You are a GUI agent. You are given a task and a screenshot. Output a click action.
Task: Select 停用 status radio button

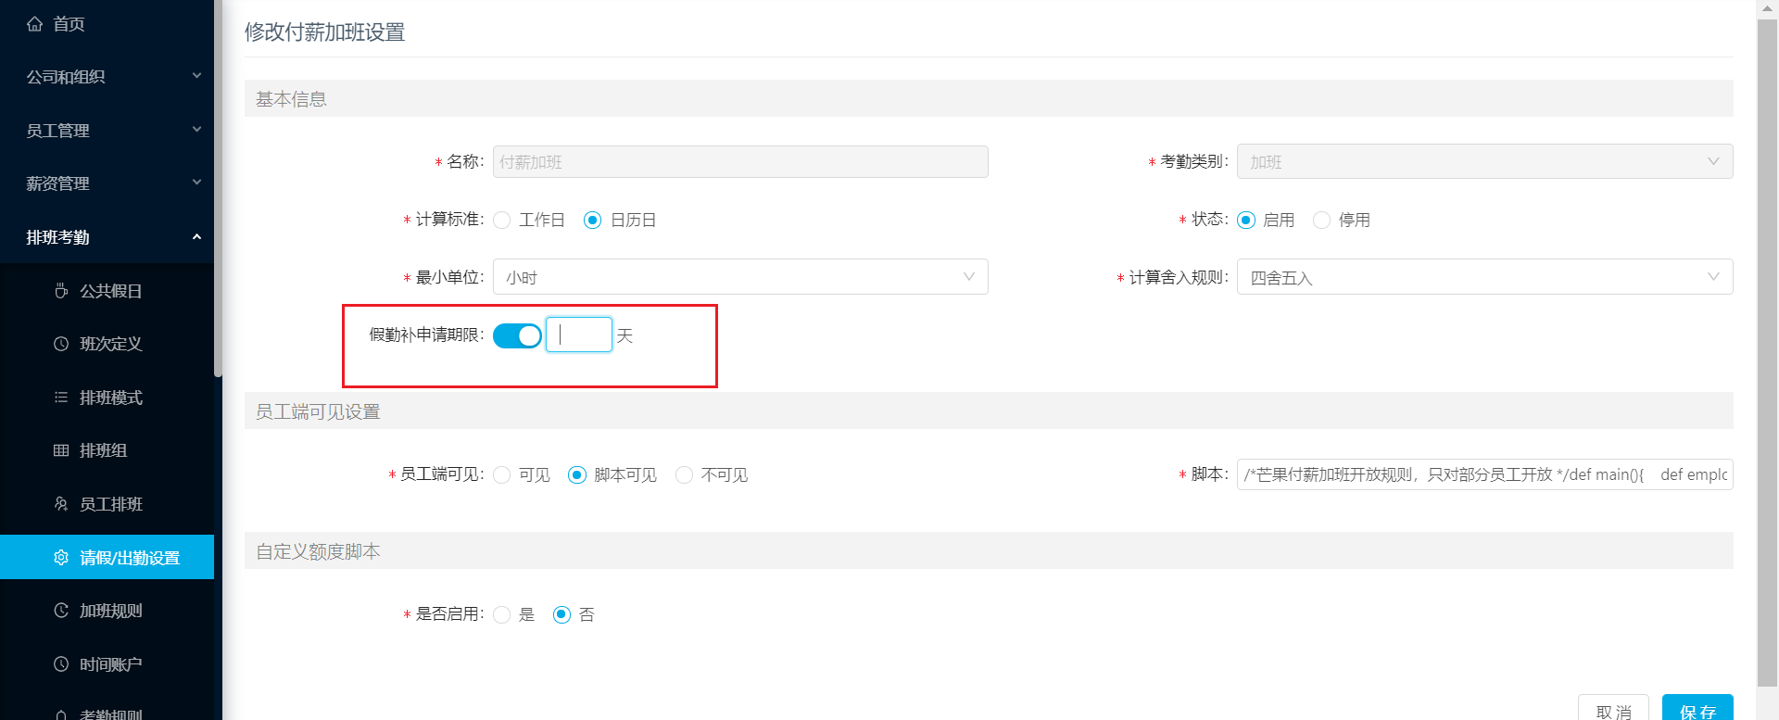(x=1322, y=220)
